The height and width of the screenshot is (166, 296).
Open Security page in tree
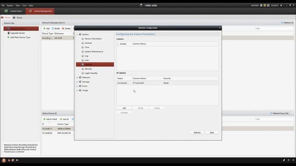(x=88, y=69)
